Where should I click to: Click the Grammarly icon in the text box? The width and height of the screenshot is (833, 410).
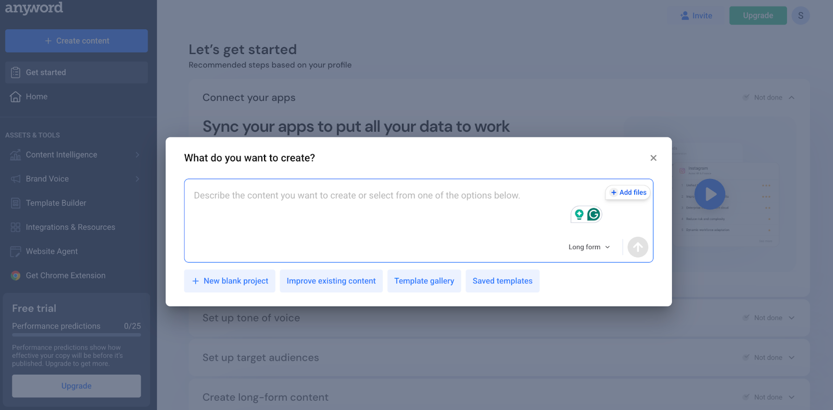tap(594, 214)
